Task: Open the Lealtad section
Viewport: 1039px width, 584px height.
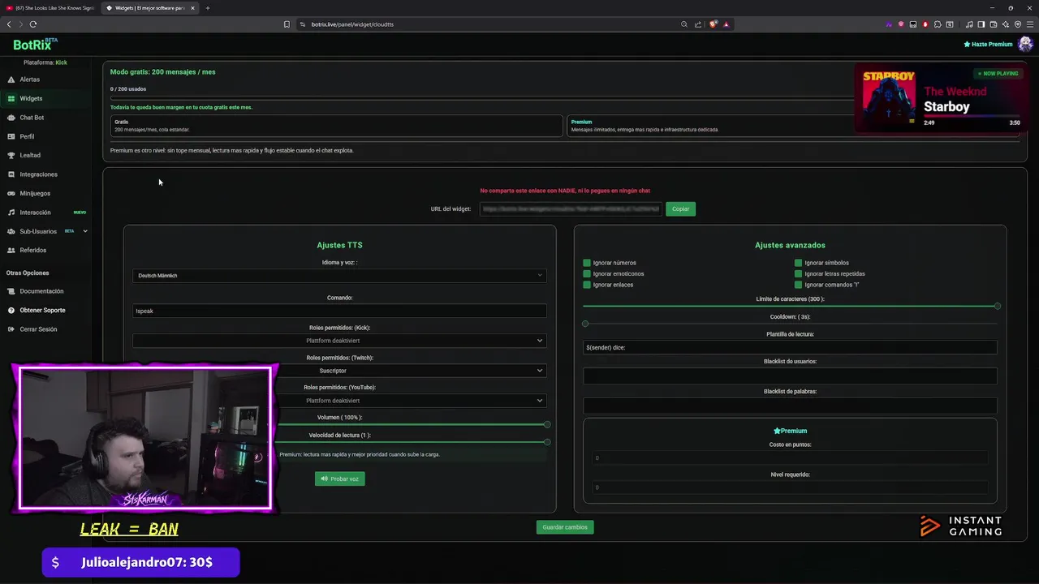Action: (30, 155)
